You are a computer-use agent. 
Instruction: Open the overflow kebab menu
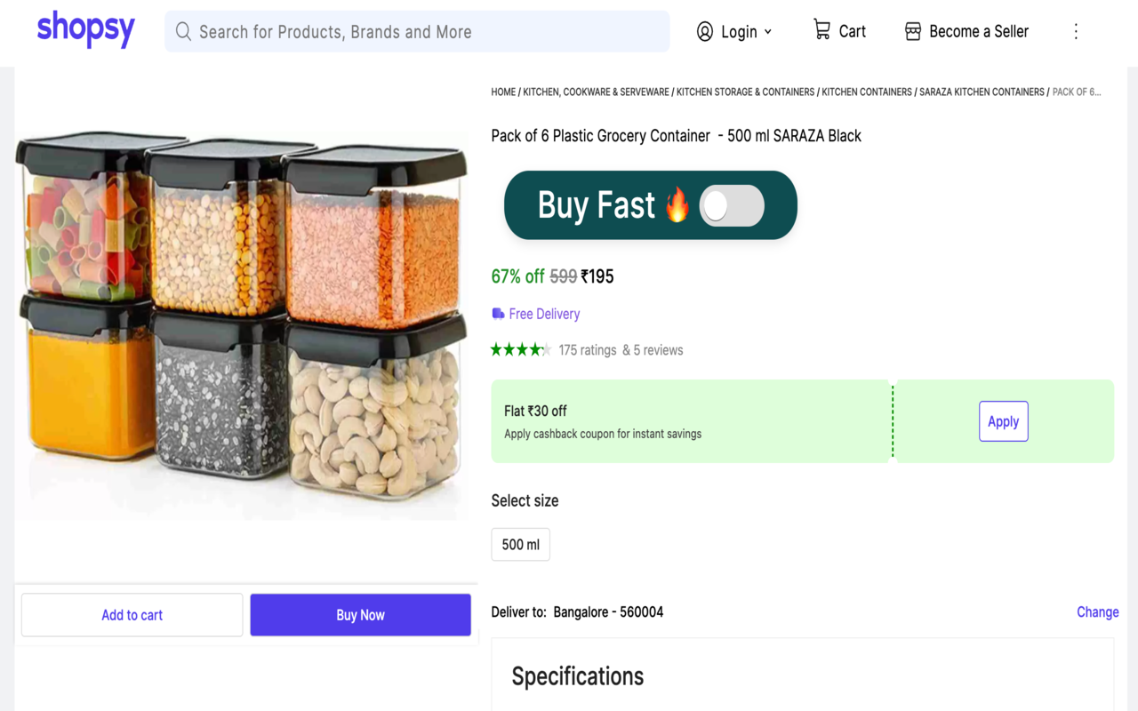pyautogui.click(x=1076, y=31)
